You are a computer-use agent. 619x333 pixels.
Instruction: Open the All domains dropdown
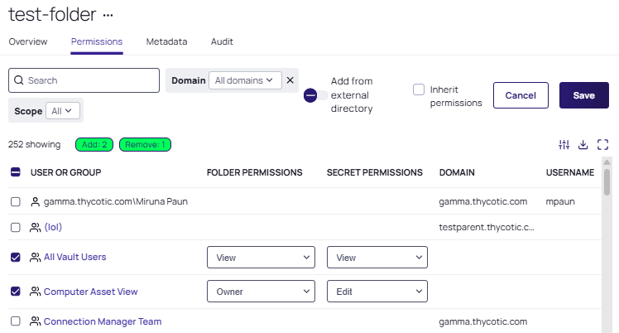(245, 80)
